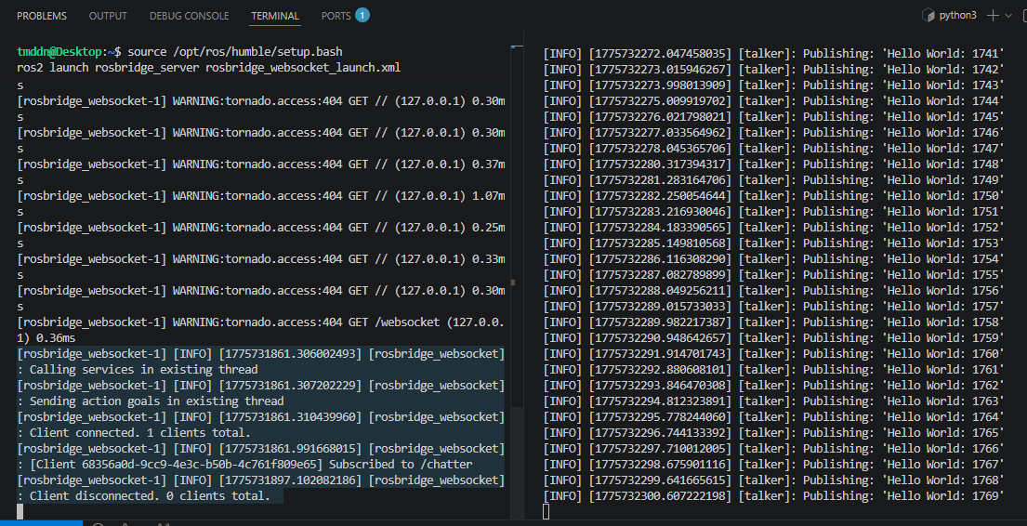Screen dimensions: 1027x526
Task: Click the 'Hello World: 1764' log line
Action: click(773, 416)
